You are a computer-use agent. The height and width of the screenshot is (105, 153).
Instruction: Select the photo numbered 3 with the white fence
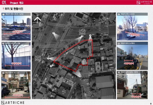coord(16,57)
